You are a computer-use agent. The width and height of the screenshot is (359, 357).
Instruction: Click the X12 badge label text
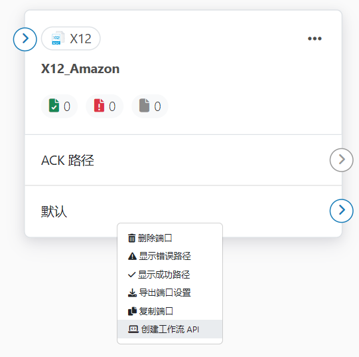click(x=80, y=39)
